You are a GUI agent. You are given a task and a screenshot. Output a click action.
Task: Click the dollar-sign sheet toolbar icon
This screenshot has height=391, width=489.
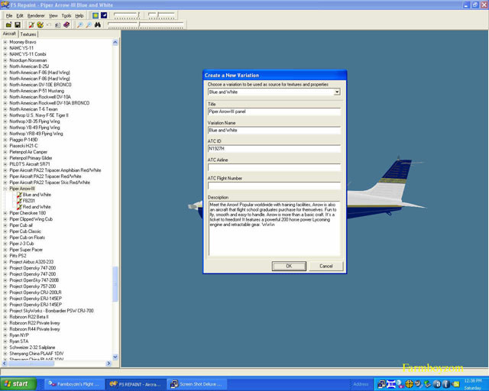coord(57,25)
